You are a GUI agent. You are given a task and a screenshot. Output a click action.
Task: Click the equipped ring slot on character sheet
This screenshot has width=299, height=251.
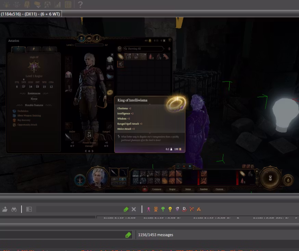click(110, 92)
